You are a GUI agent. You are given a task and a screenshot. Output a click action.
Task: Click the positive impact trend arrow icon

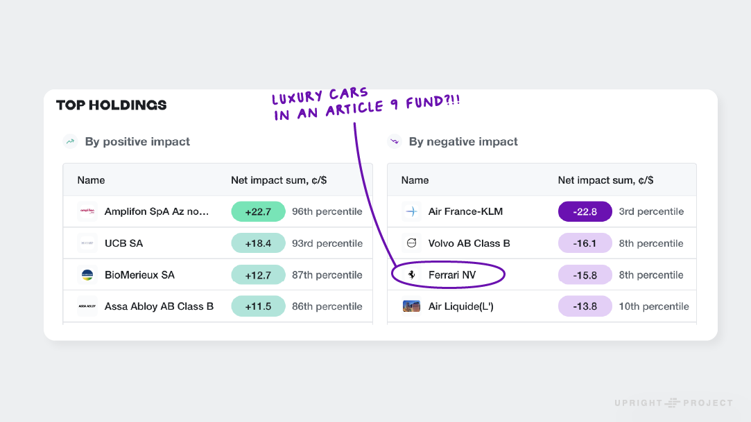pyautogui.click(x=70, y=142)
